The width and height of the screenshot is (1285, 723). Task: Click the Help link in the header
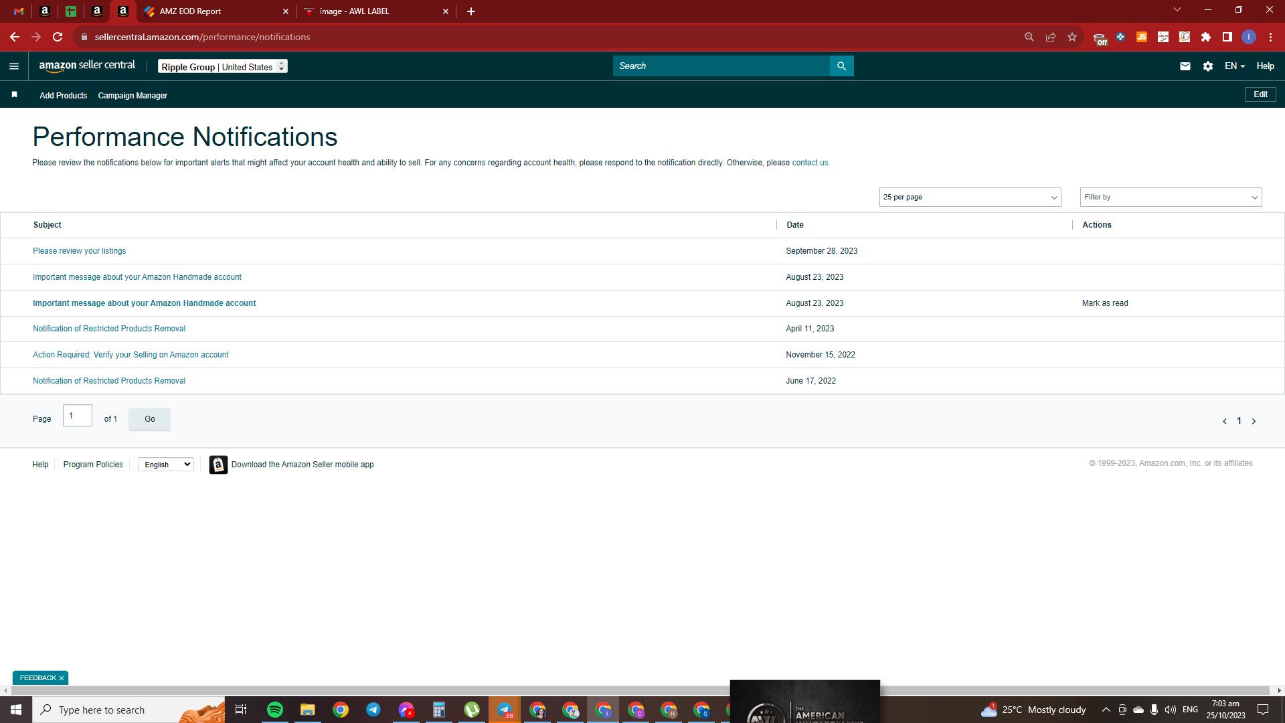(x=1265, y=66)
